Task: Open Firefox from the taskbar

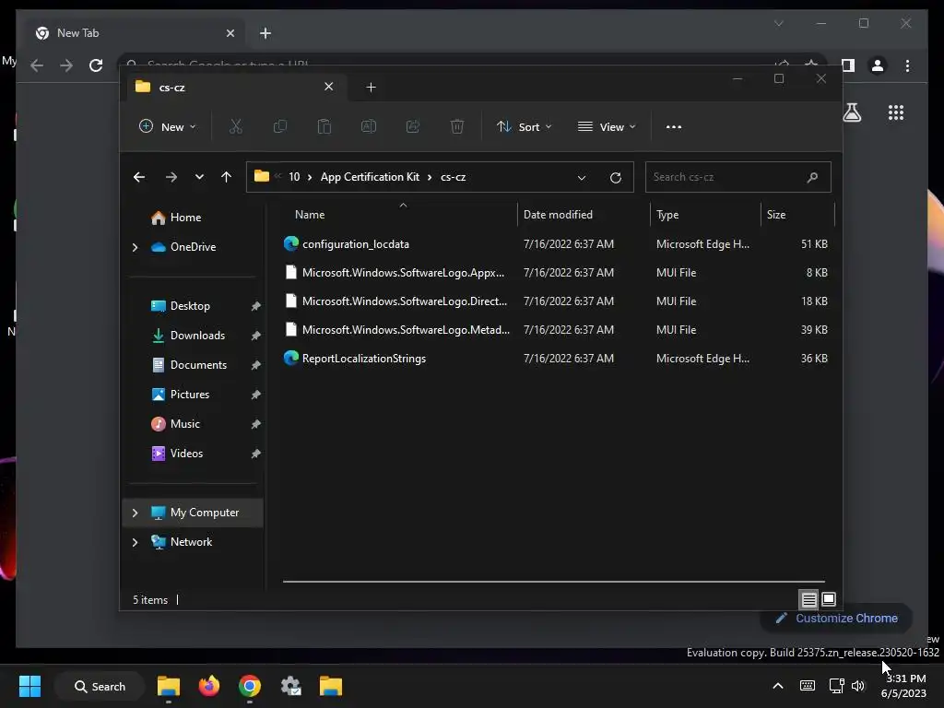Action: tap(209, 686)
